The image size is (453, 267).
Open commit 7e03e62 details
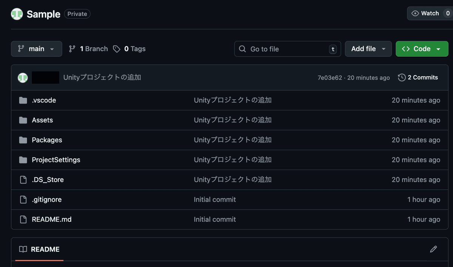pyautogui.click(x=329, y=77)
